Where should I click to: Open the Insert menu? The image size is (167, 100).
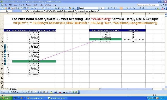click(22, 5)
